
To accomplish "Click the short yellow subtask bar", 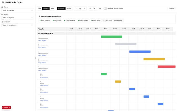I will pos(118,82).
